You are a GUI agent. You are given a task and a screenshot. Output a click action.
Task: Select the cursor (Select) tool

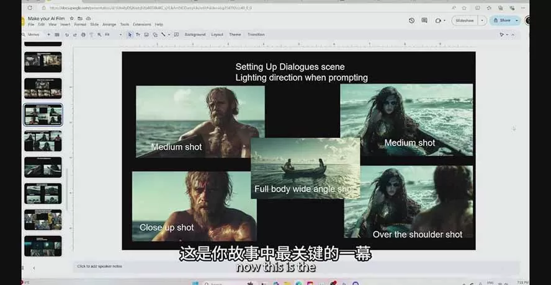130,35
